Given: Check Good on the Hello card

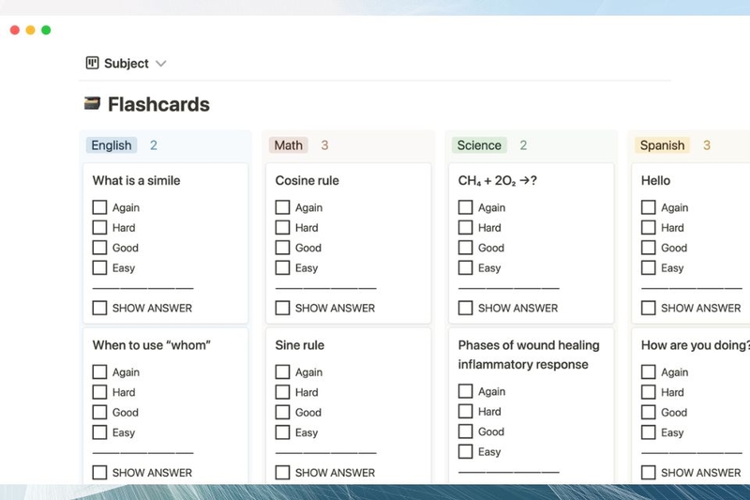Looking at the screenshot, I should click(648, 248).
